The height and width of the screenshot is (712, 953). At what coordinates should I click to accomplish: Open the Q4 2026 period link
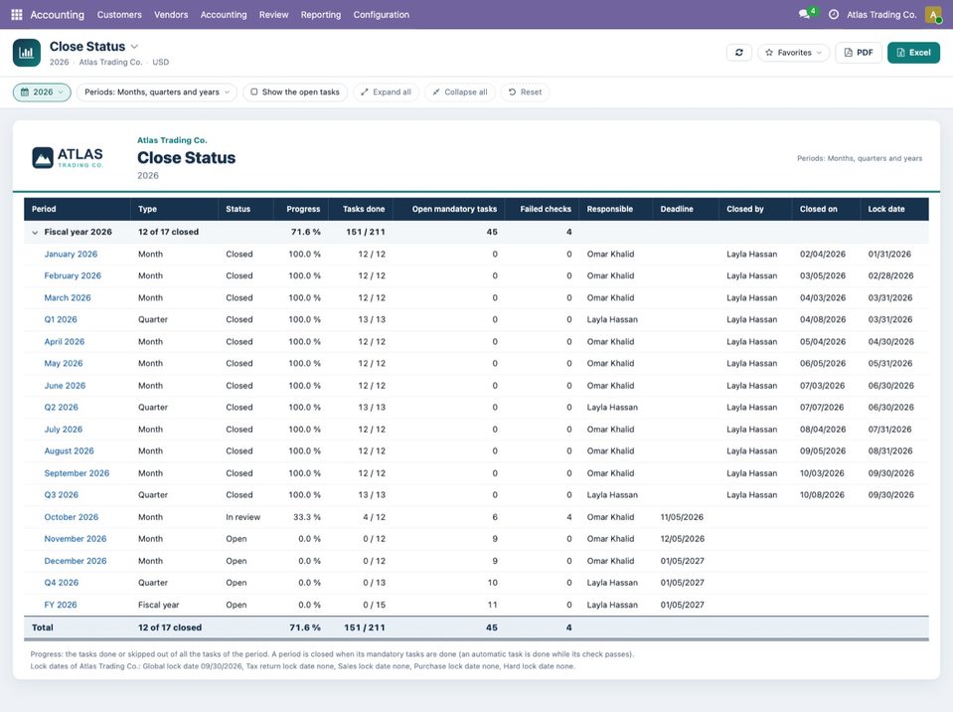61,583
